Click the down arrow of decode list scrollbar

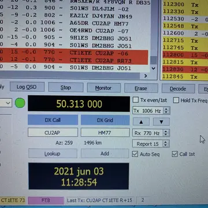pos(154,68)
